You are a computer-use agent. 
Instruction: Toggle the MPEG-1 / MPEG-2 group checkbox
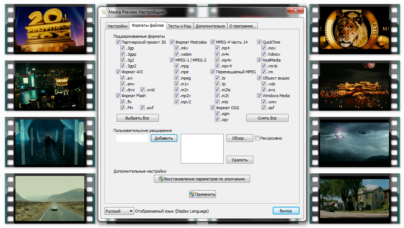click(172, 60)
